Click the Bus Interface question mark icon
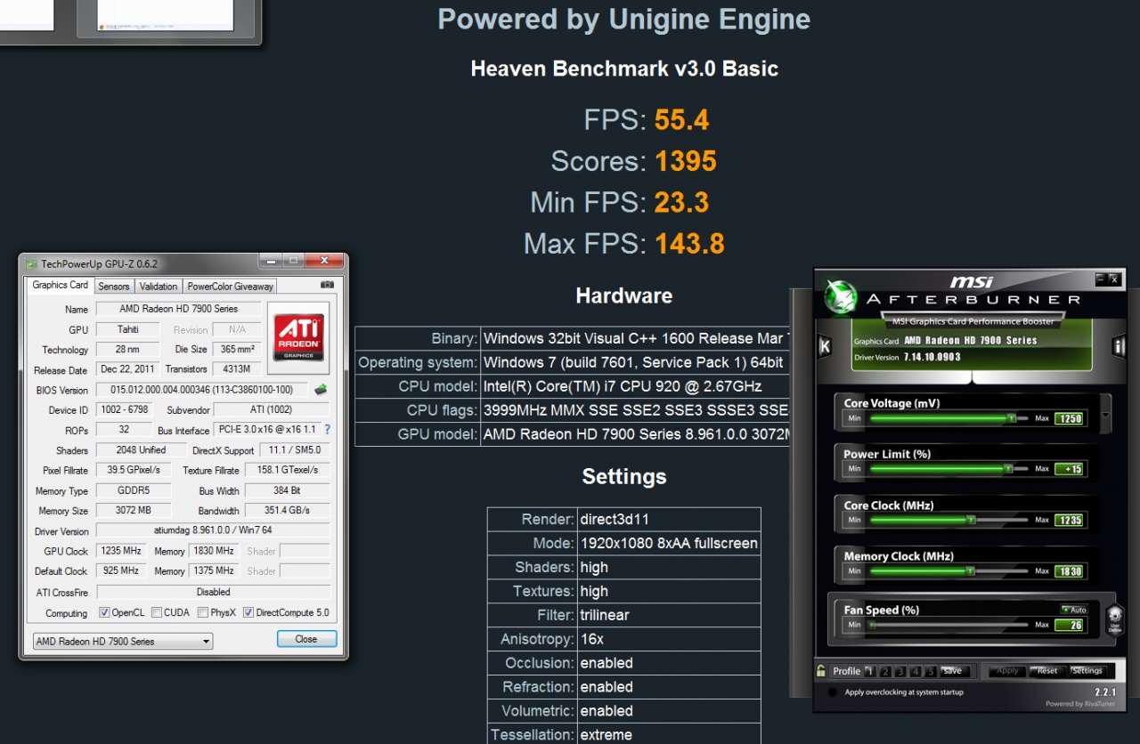Screen dimensions: 1140x744 [327, 430]
